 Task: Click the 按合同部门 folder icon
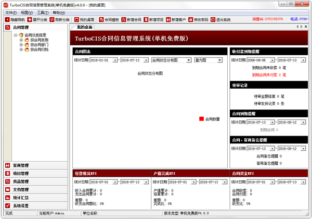[27, 45]
